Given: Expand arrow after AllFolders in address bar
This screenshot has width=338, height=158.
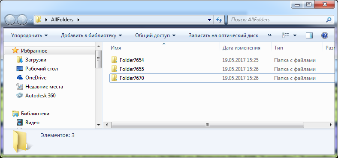Looking at the screenshot, I should (78, 20).
